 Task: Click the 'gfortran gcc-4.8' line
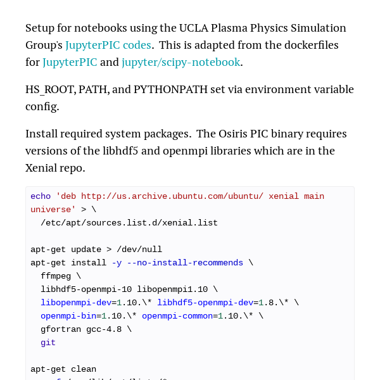point(81,329)
